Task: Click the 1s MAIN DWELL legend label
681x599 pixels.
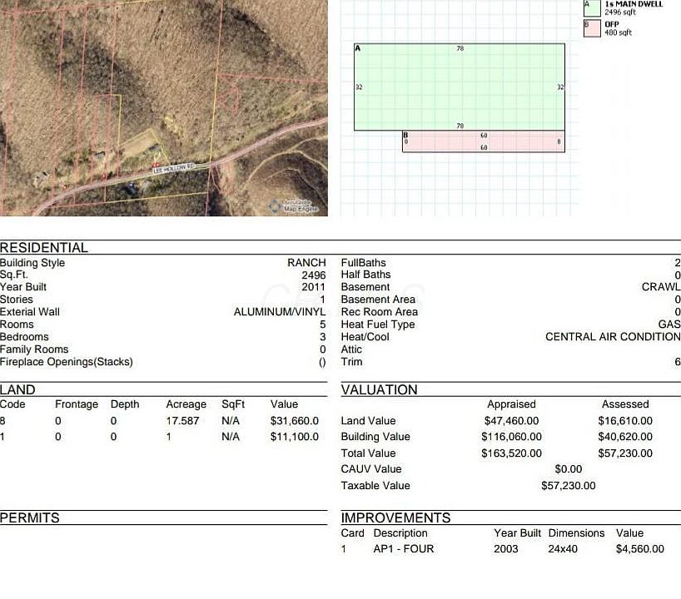Action: point(633,4)
